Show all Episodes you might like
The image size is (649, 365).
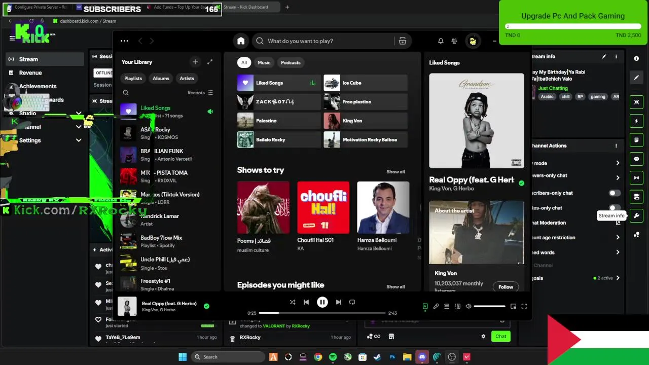pyautogui.click(x=395, y=287)
